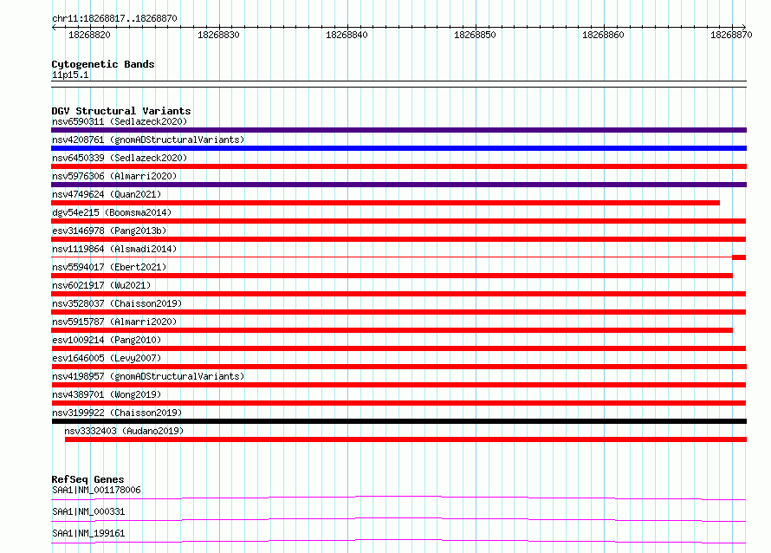Click the 18268850 ruler position label

[475, 35]
